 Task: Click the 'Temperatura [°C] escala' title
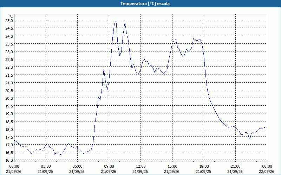coord(145,3)
